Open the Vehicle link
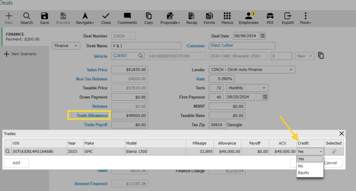Viewport: 356px width, 191px height. 100,56
